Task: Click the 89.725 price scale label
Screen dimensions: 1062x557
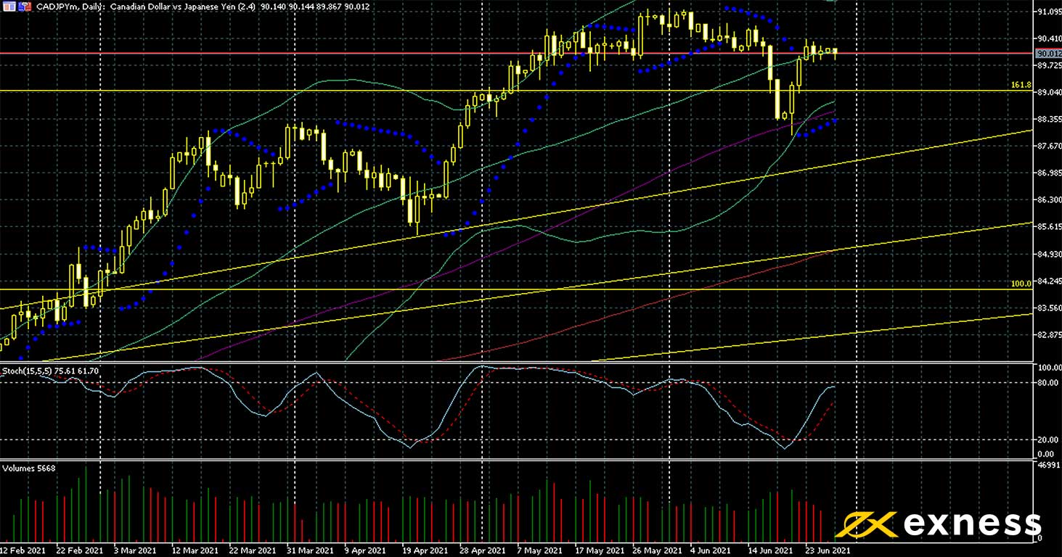Action: pyautogui.click(x=1049, y=65)
